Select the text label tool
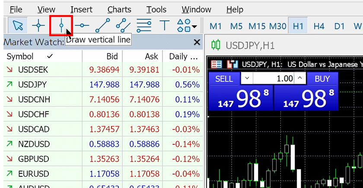Screen dimensions: 363x188 click(x=165, y=26)
